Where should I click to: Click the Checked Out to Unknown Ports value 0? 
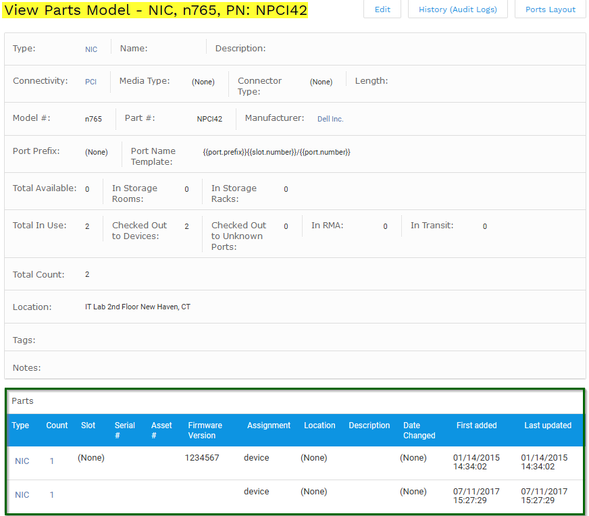click(286, 226)
